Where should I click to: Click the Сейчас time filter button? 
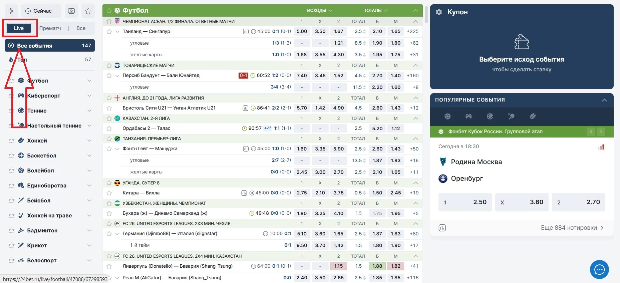point(41,11)
